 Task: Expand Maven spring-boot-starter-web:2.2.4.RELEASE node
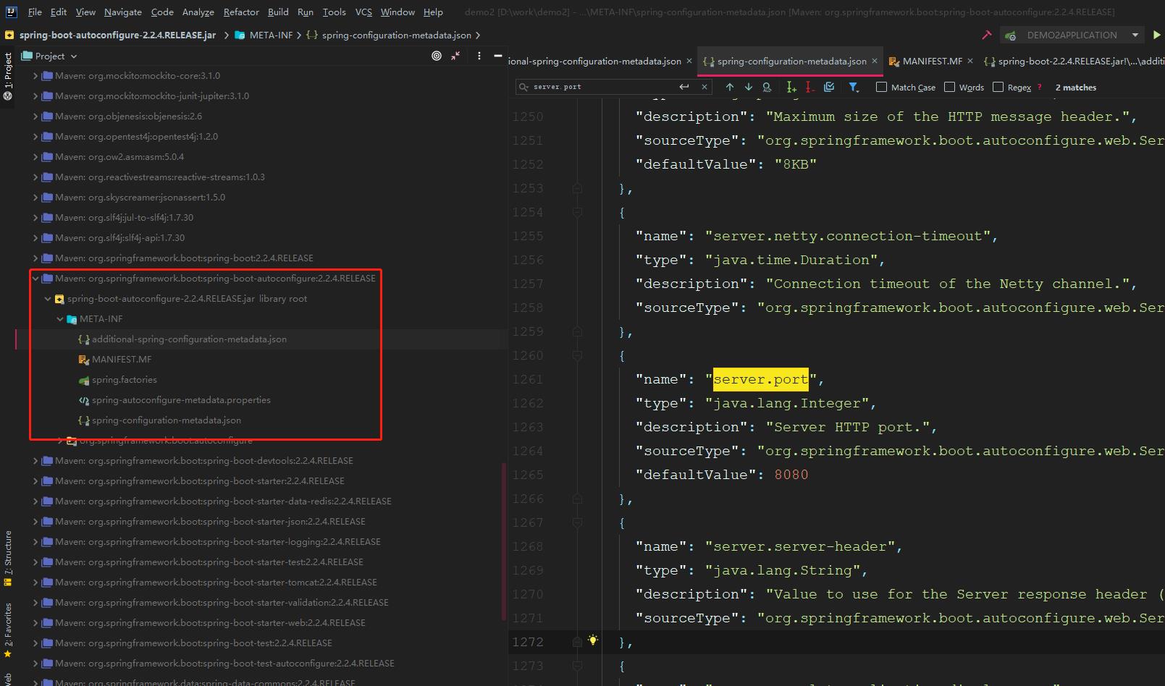point(35,622)
